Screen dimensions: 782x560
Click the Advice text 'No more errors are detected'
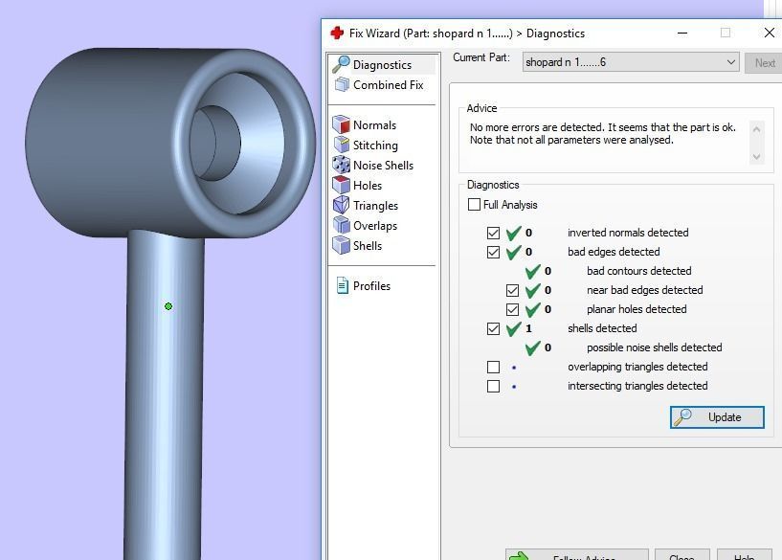(536, 127)
